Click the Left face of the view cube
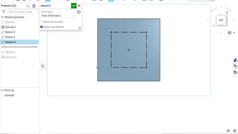Image resolution: width=238 pixels, height=134 pixels. click(x=221, y=20)
